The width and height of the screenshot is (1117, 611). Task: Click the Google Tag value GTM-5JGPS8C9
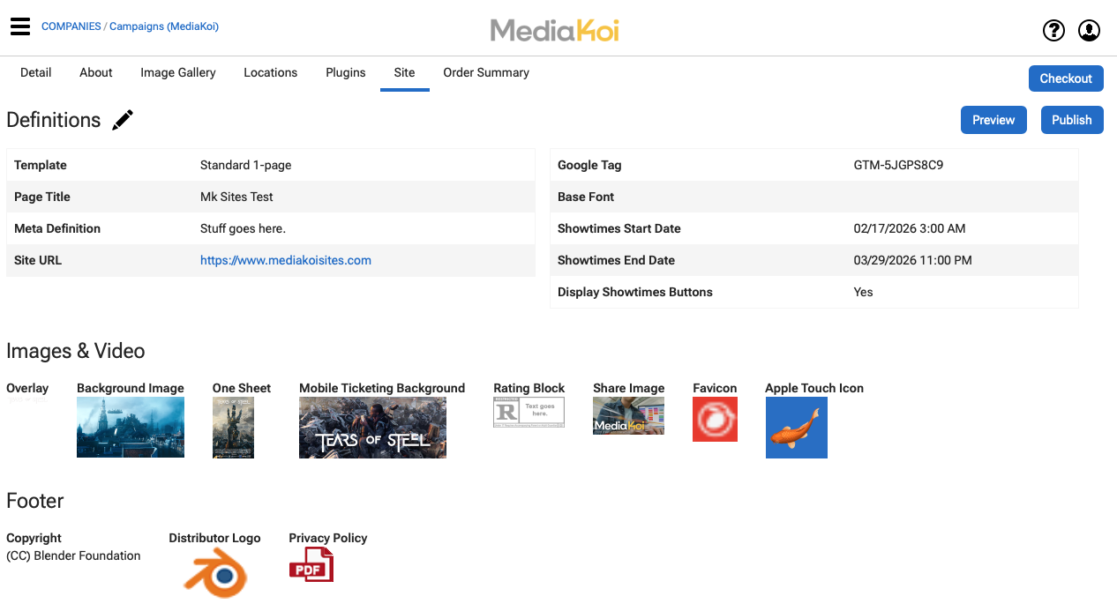coord(898,165)
